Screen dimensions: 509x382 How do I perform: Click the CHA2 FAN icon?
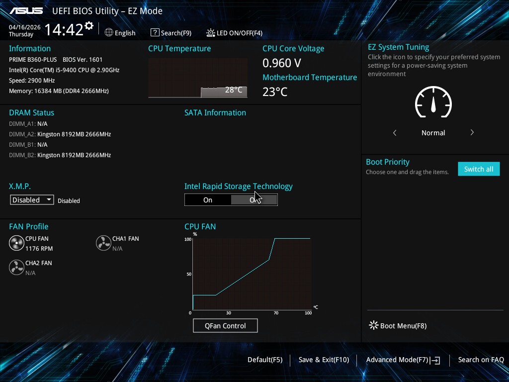pyautogui.click(x=16, y=268)
